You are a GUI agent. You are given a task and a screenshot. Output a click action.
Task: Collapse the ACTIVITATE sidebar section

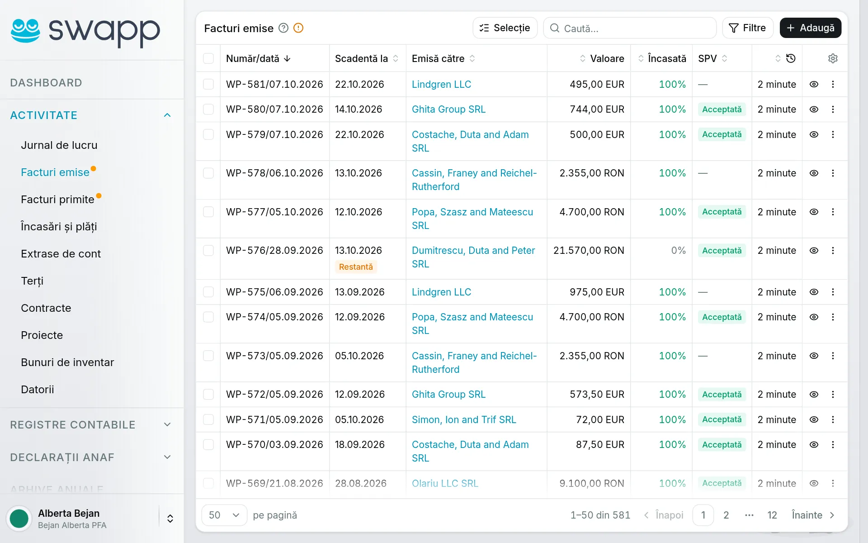pos(91,115)
